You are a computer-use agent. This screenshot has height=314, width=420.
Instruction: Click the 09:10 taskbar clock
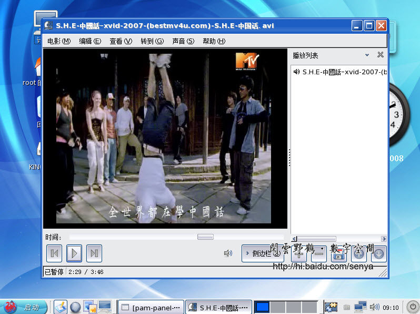391,308
